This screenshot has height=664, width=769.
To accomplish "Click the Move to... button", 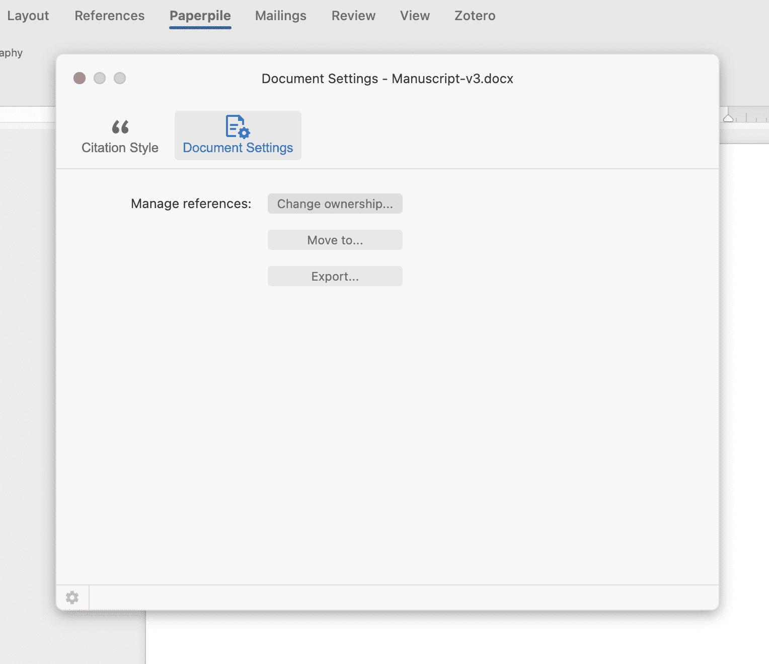I will [335, 240].
